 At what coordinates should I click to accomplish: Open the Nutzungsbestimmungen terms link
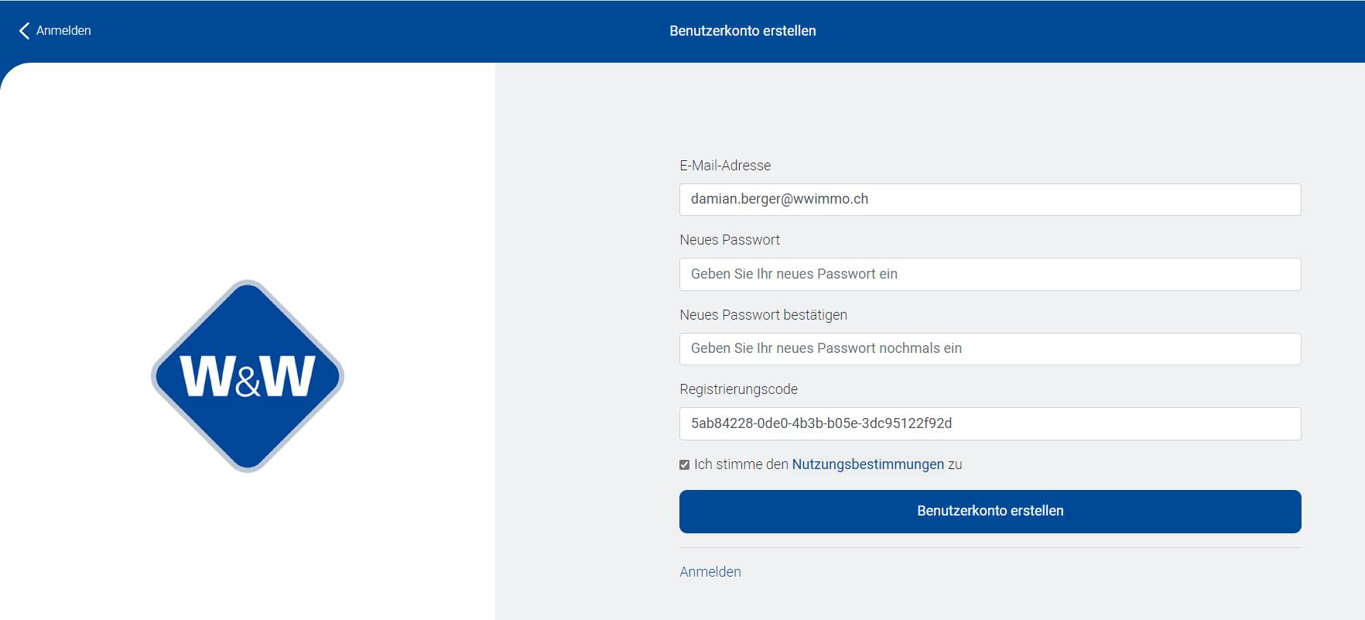tap(867, 464)
